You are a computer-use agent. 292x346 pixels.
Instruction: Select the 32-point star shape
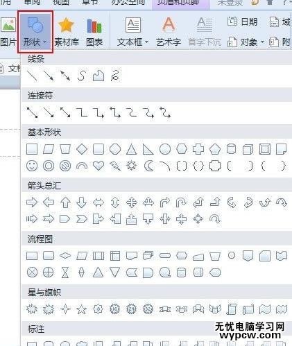[148, 309]
